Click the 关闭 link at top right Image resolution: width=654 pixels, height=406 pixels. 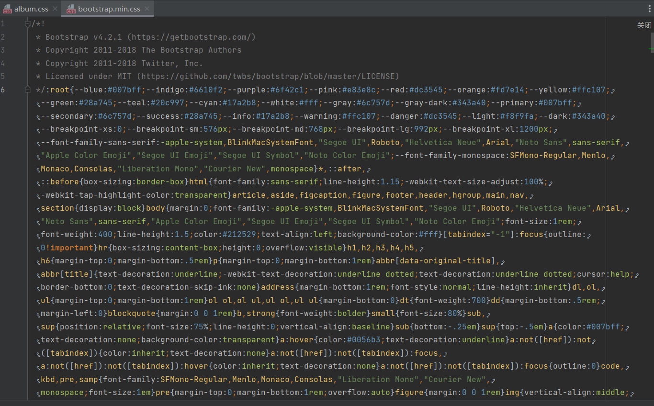click(644, 25)
